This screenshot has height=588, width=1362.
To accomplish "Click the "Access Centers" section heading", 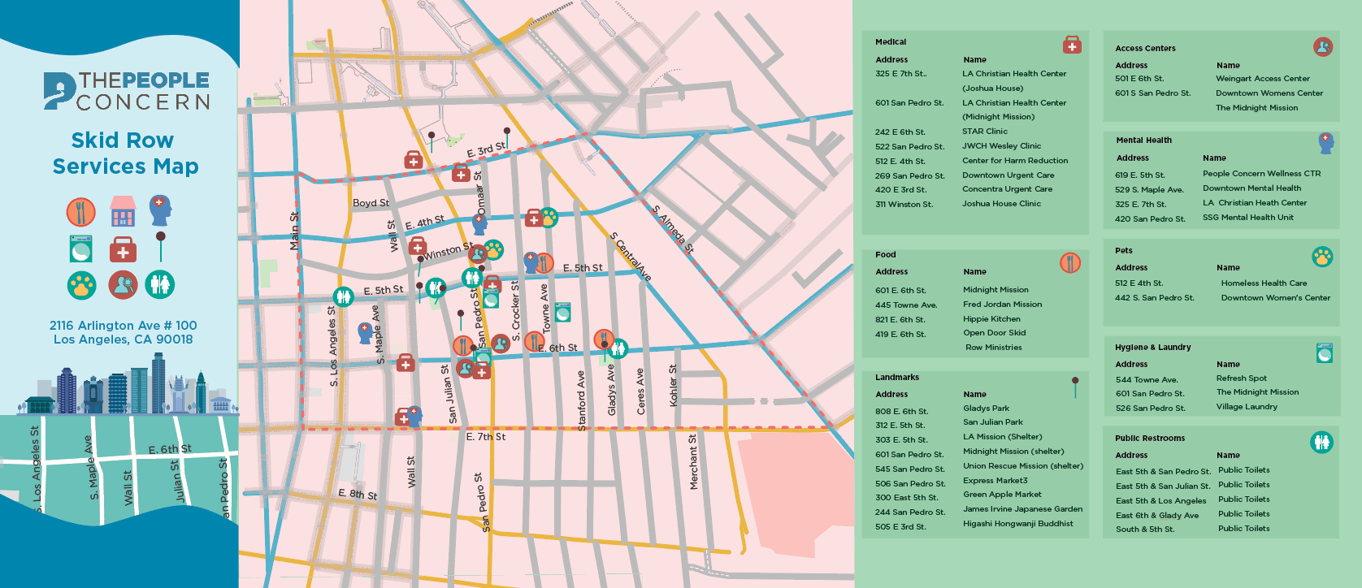I will [1146, 49].
